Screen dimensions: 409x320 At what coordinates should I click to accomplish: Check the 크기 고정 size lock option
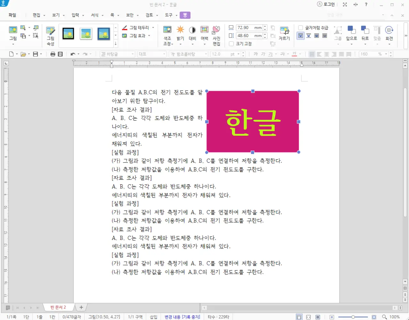pyautogui.click(x=231, y=44)
